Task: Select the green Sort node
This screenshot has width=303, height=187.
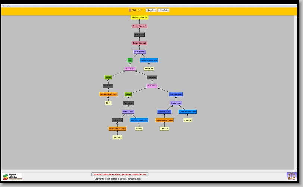Action: pyautogui.click(x=130, y=60)
